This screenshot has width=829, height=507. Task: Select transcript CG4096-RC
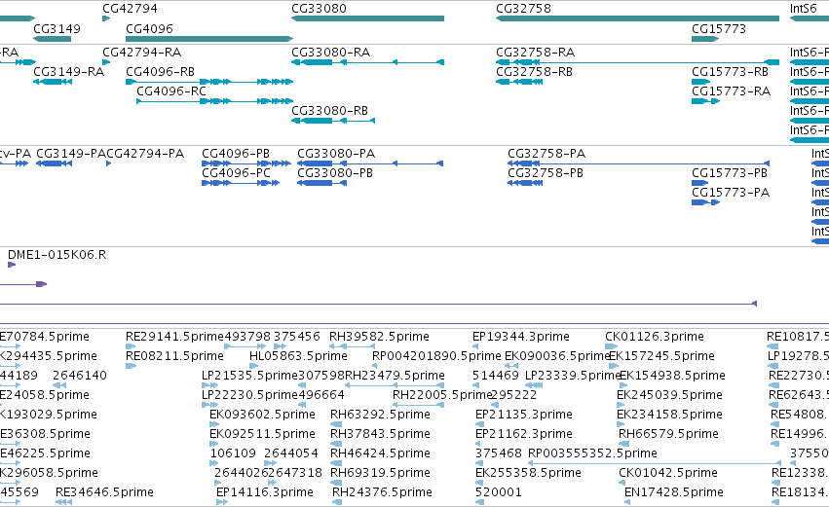171,91
